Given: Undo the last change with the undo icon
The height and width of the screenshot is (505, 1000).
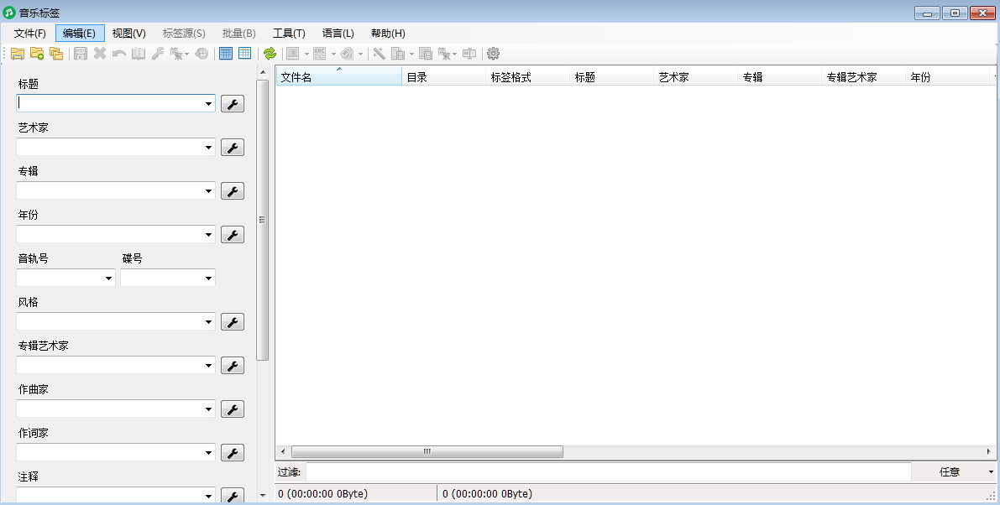Looking at the screenshot, I should click(118, 53).
